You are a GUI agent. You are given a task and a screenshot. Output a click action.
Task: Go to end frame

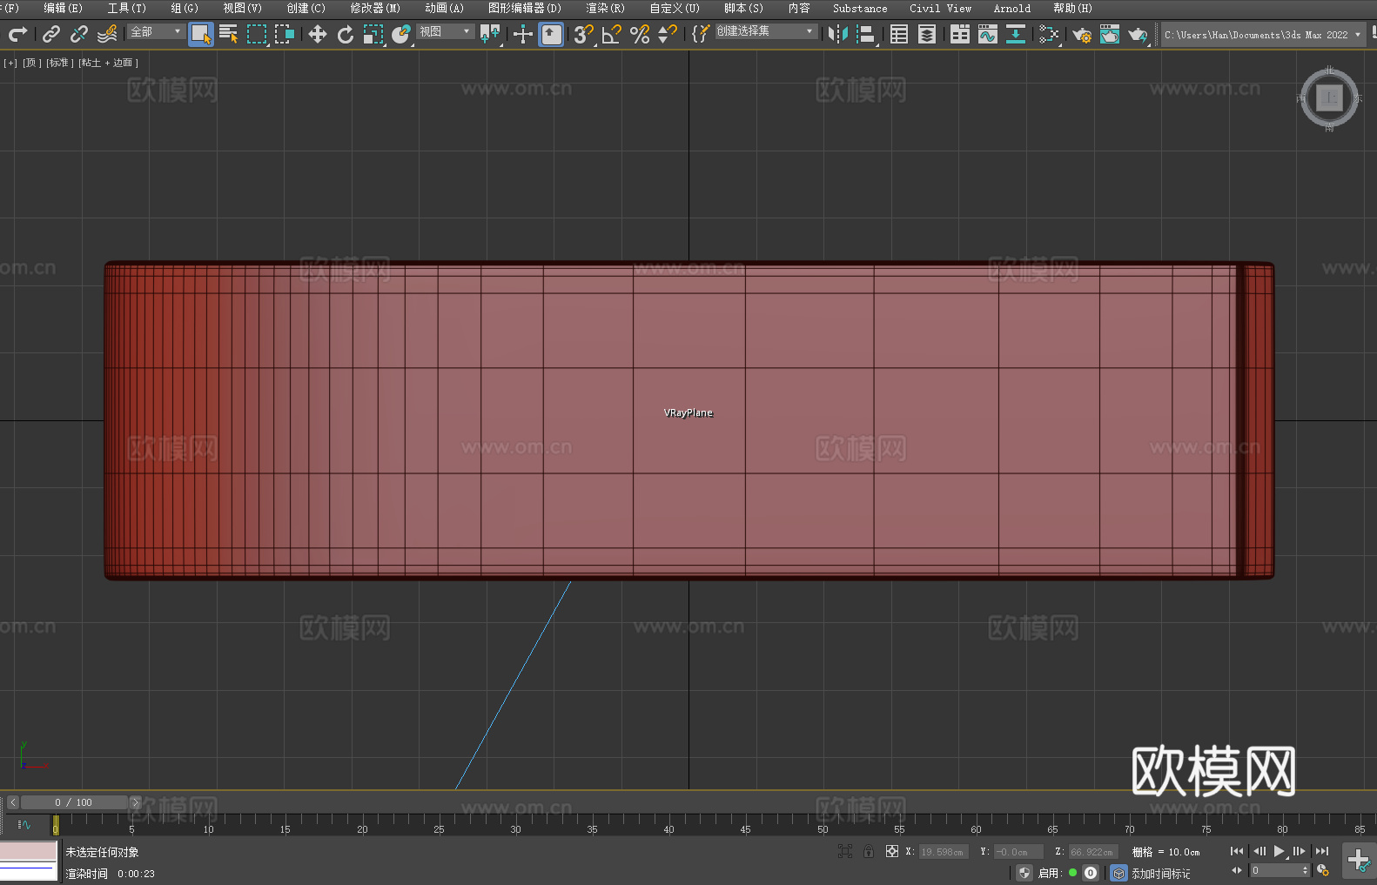(x=1322, y=851)
